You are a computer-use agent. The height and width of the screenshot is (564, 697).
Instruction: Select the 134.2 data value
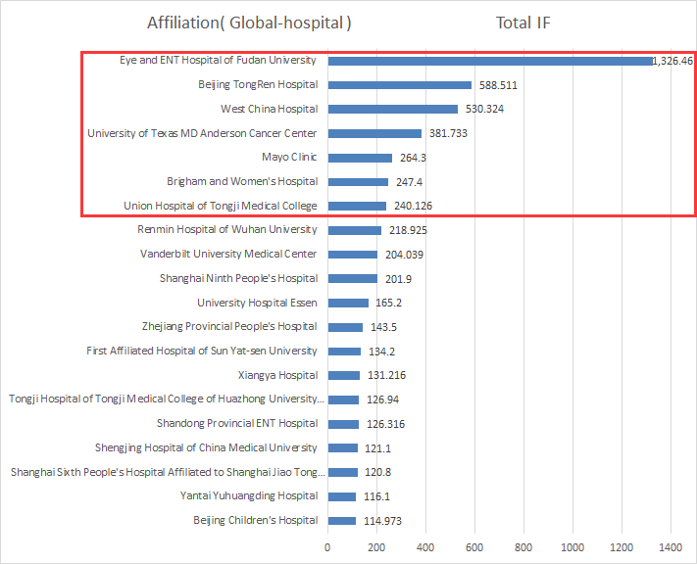pyautogui.click(x=382, y=352)
